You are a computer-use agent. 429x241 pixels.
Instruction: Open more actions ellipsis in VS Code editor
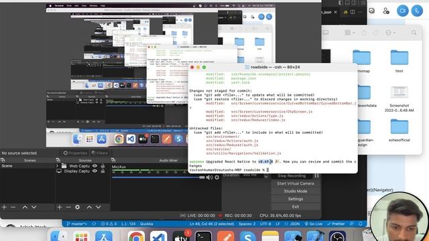tap(361, 12)
